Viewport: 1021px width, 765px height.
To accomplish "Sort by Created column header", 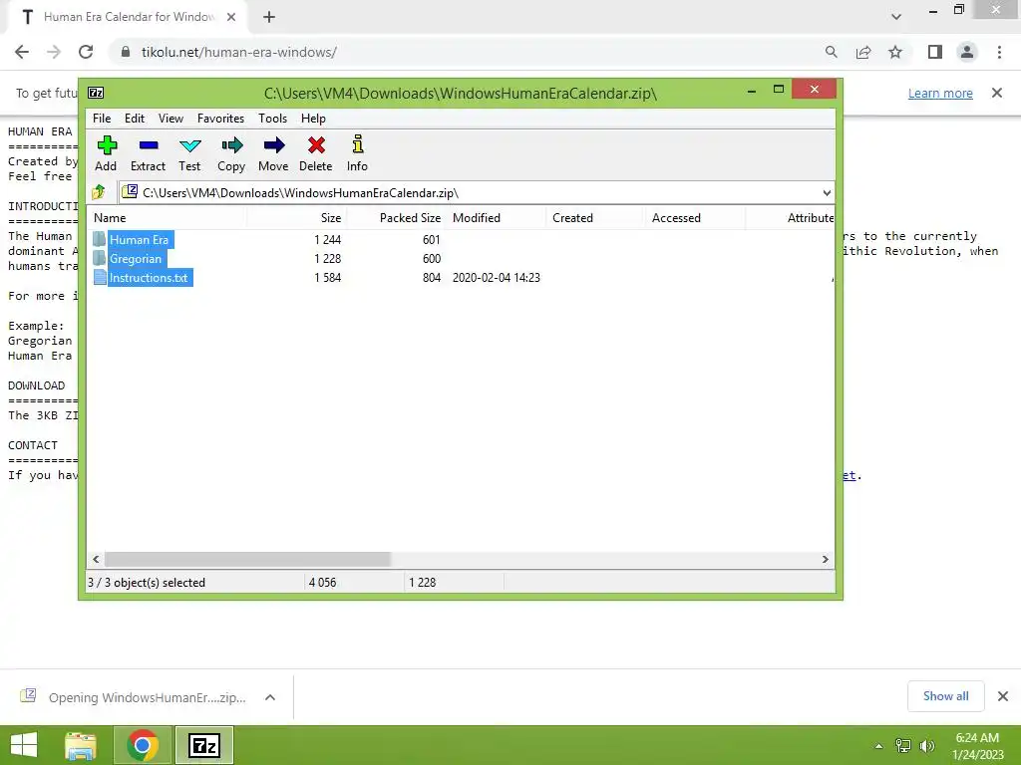I will pos(595,218).
